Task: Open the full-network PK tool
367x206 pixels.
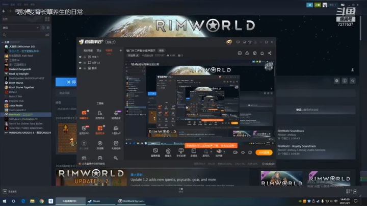Action: click(84, 130)
